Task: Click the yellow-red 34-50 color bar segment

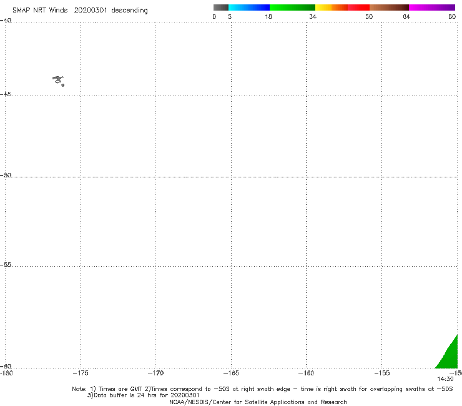Action: (x=342, y=7)
